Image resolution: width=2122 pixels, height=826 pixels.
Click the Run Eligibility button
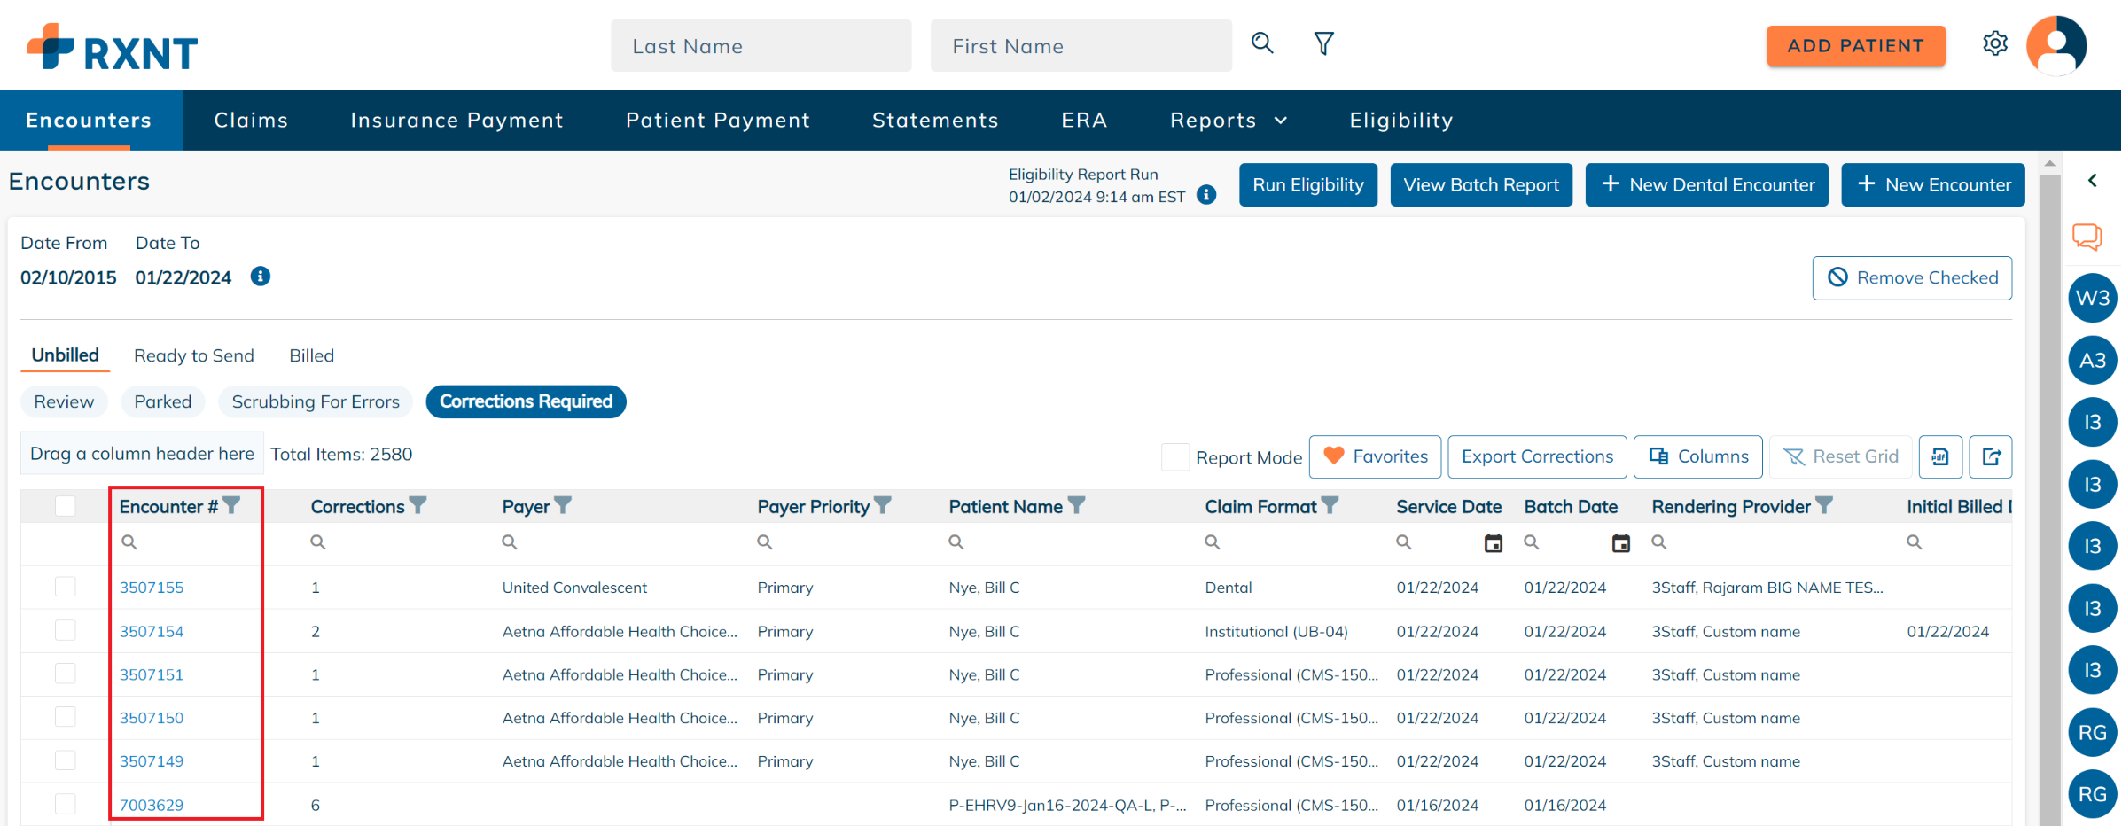[1307, 184]
